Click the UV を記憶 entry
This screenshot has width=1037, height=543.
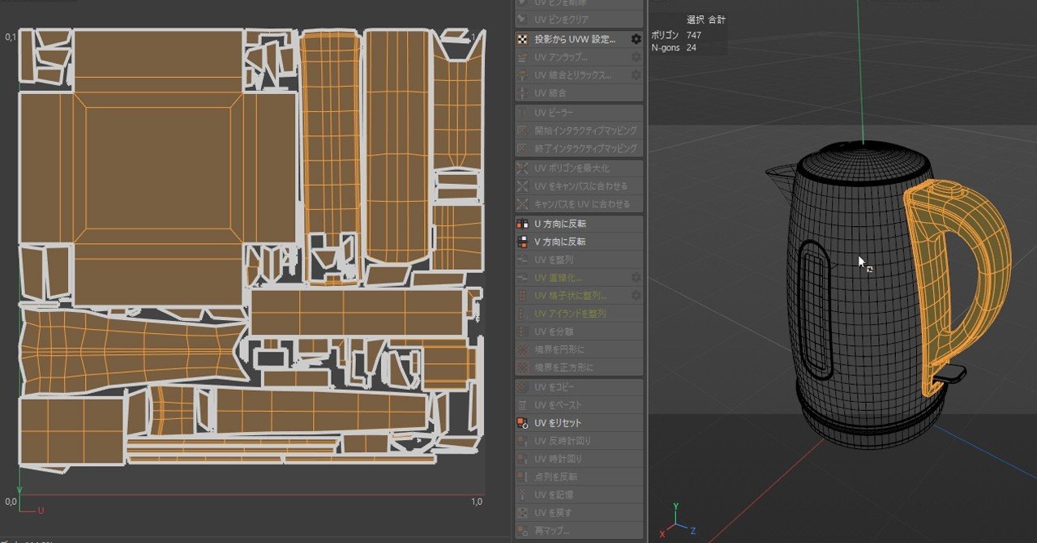tap(553, 495)
